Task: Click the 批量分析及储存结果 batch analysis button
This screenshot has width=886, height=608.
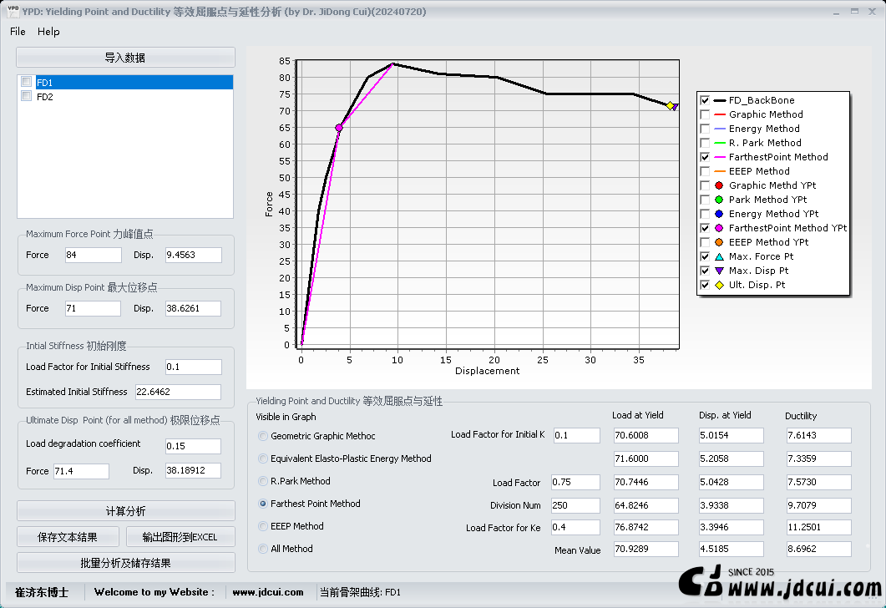Action: tap(125, 563)
